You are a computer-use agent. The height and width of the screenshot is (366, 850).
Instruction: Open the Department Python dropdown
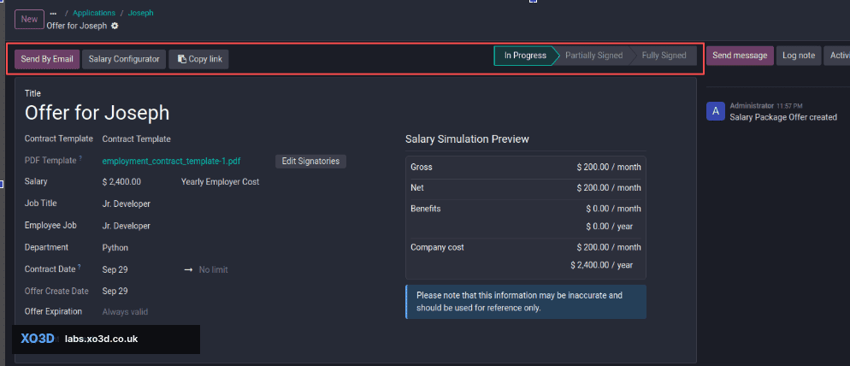pyautogui.click(x=115, y=247)
